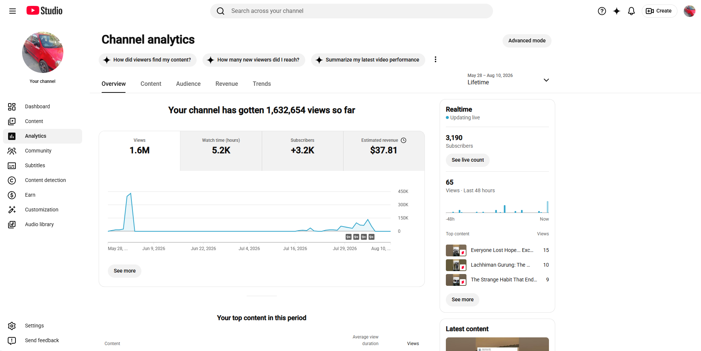Open the hamburger navigation menu

point(13,11)
